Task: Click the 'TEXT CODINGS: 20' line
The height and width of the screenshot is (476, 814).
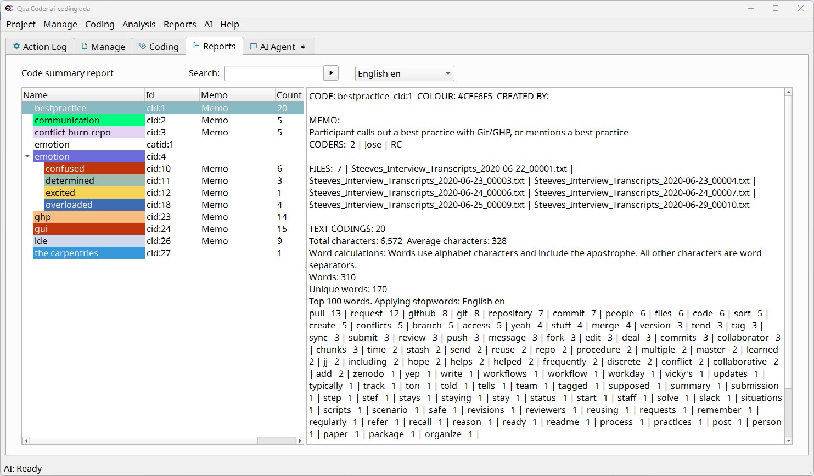Action: [x=347, y=229]
